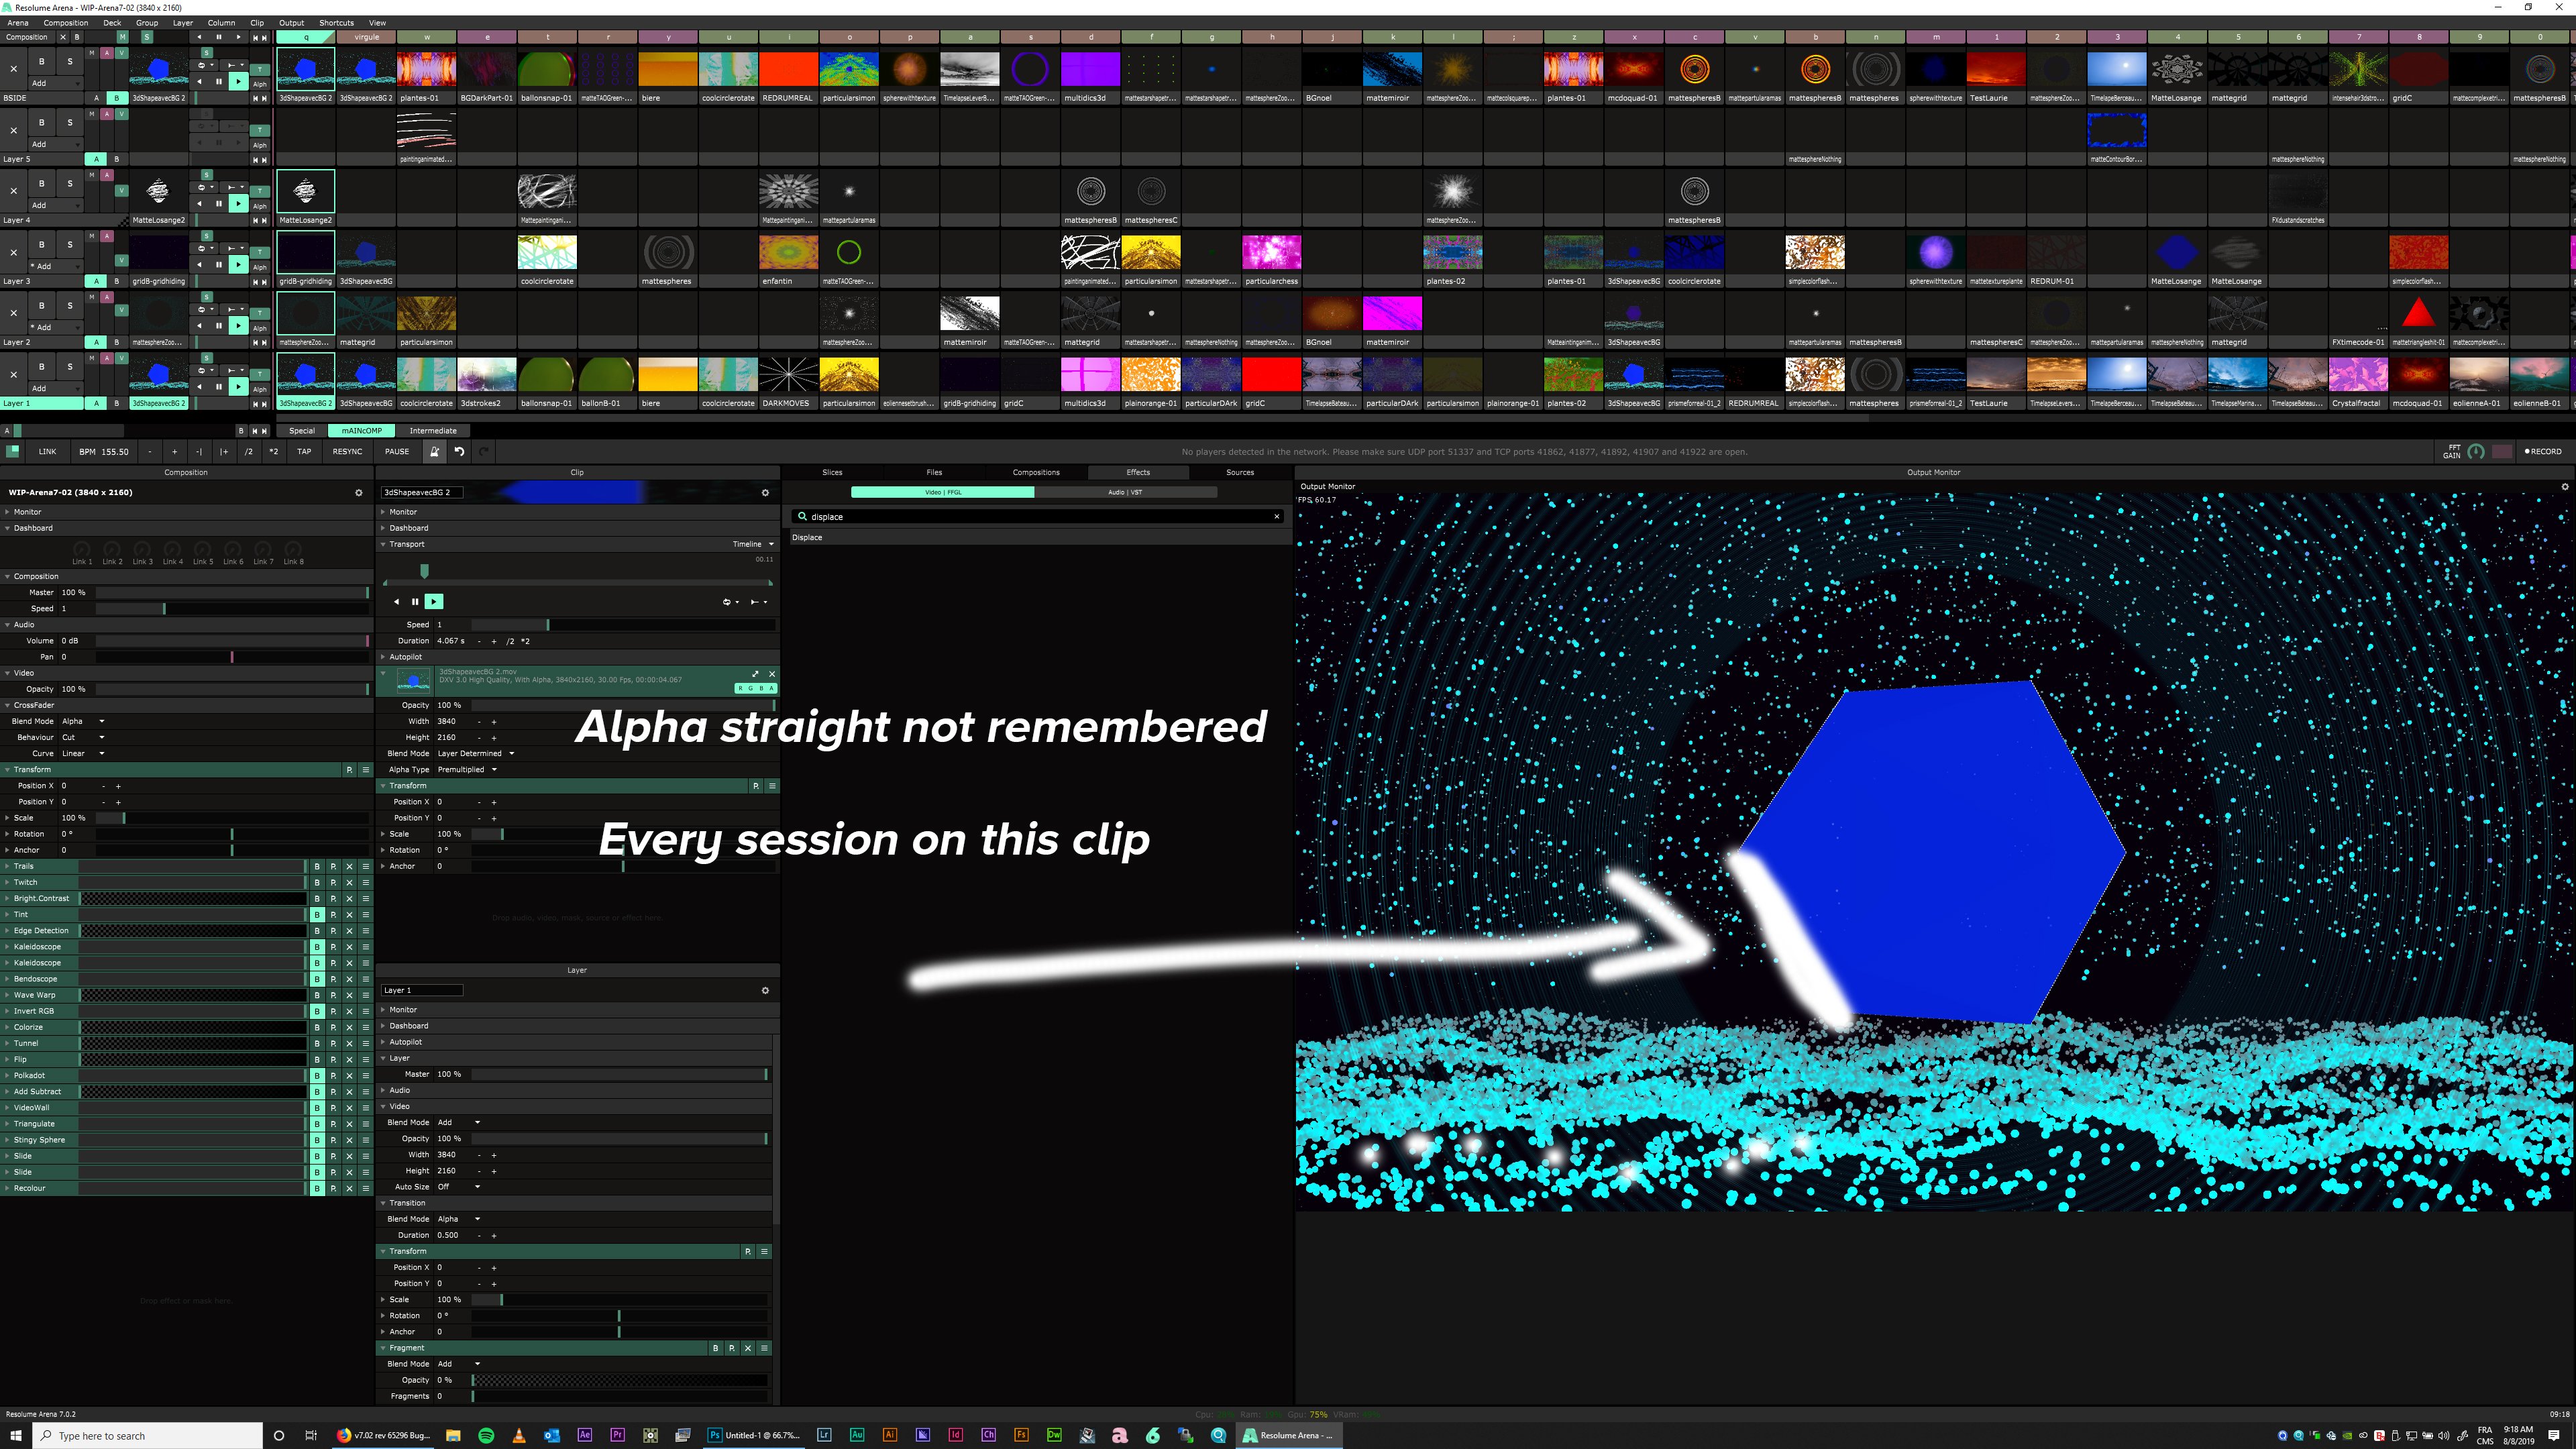The height and width of the screenshot is (1449, 2576).
Task: Open Composition panel gear settings icon
Action: coord(359,492)
